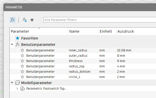Screen dimensions: 156x98
Task: Click the mm unit of inner_radius
Action: [102, 50]
